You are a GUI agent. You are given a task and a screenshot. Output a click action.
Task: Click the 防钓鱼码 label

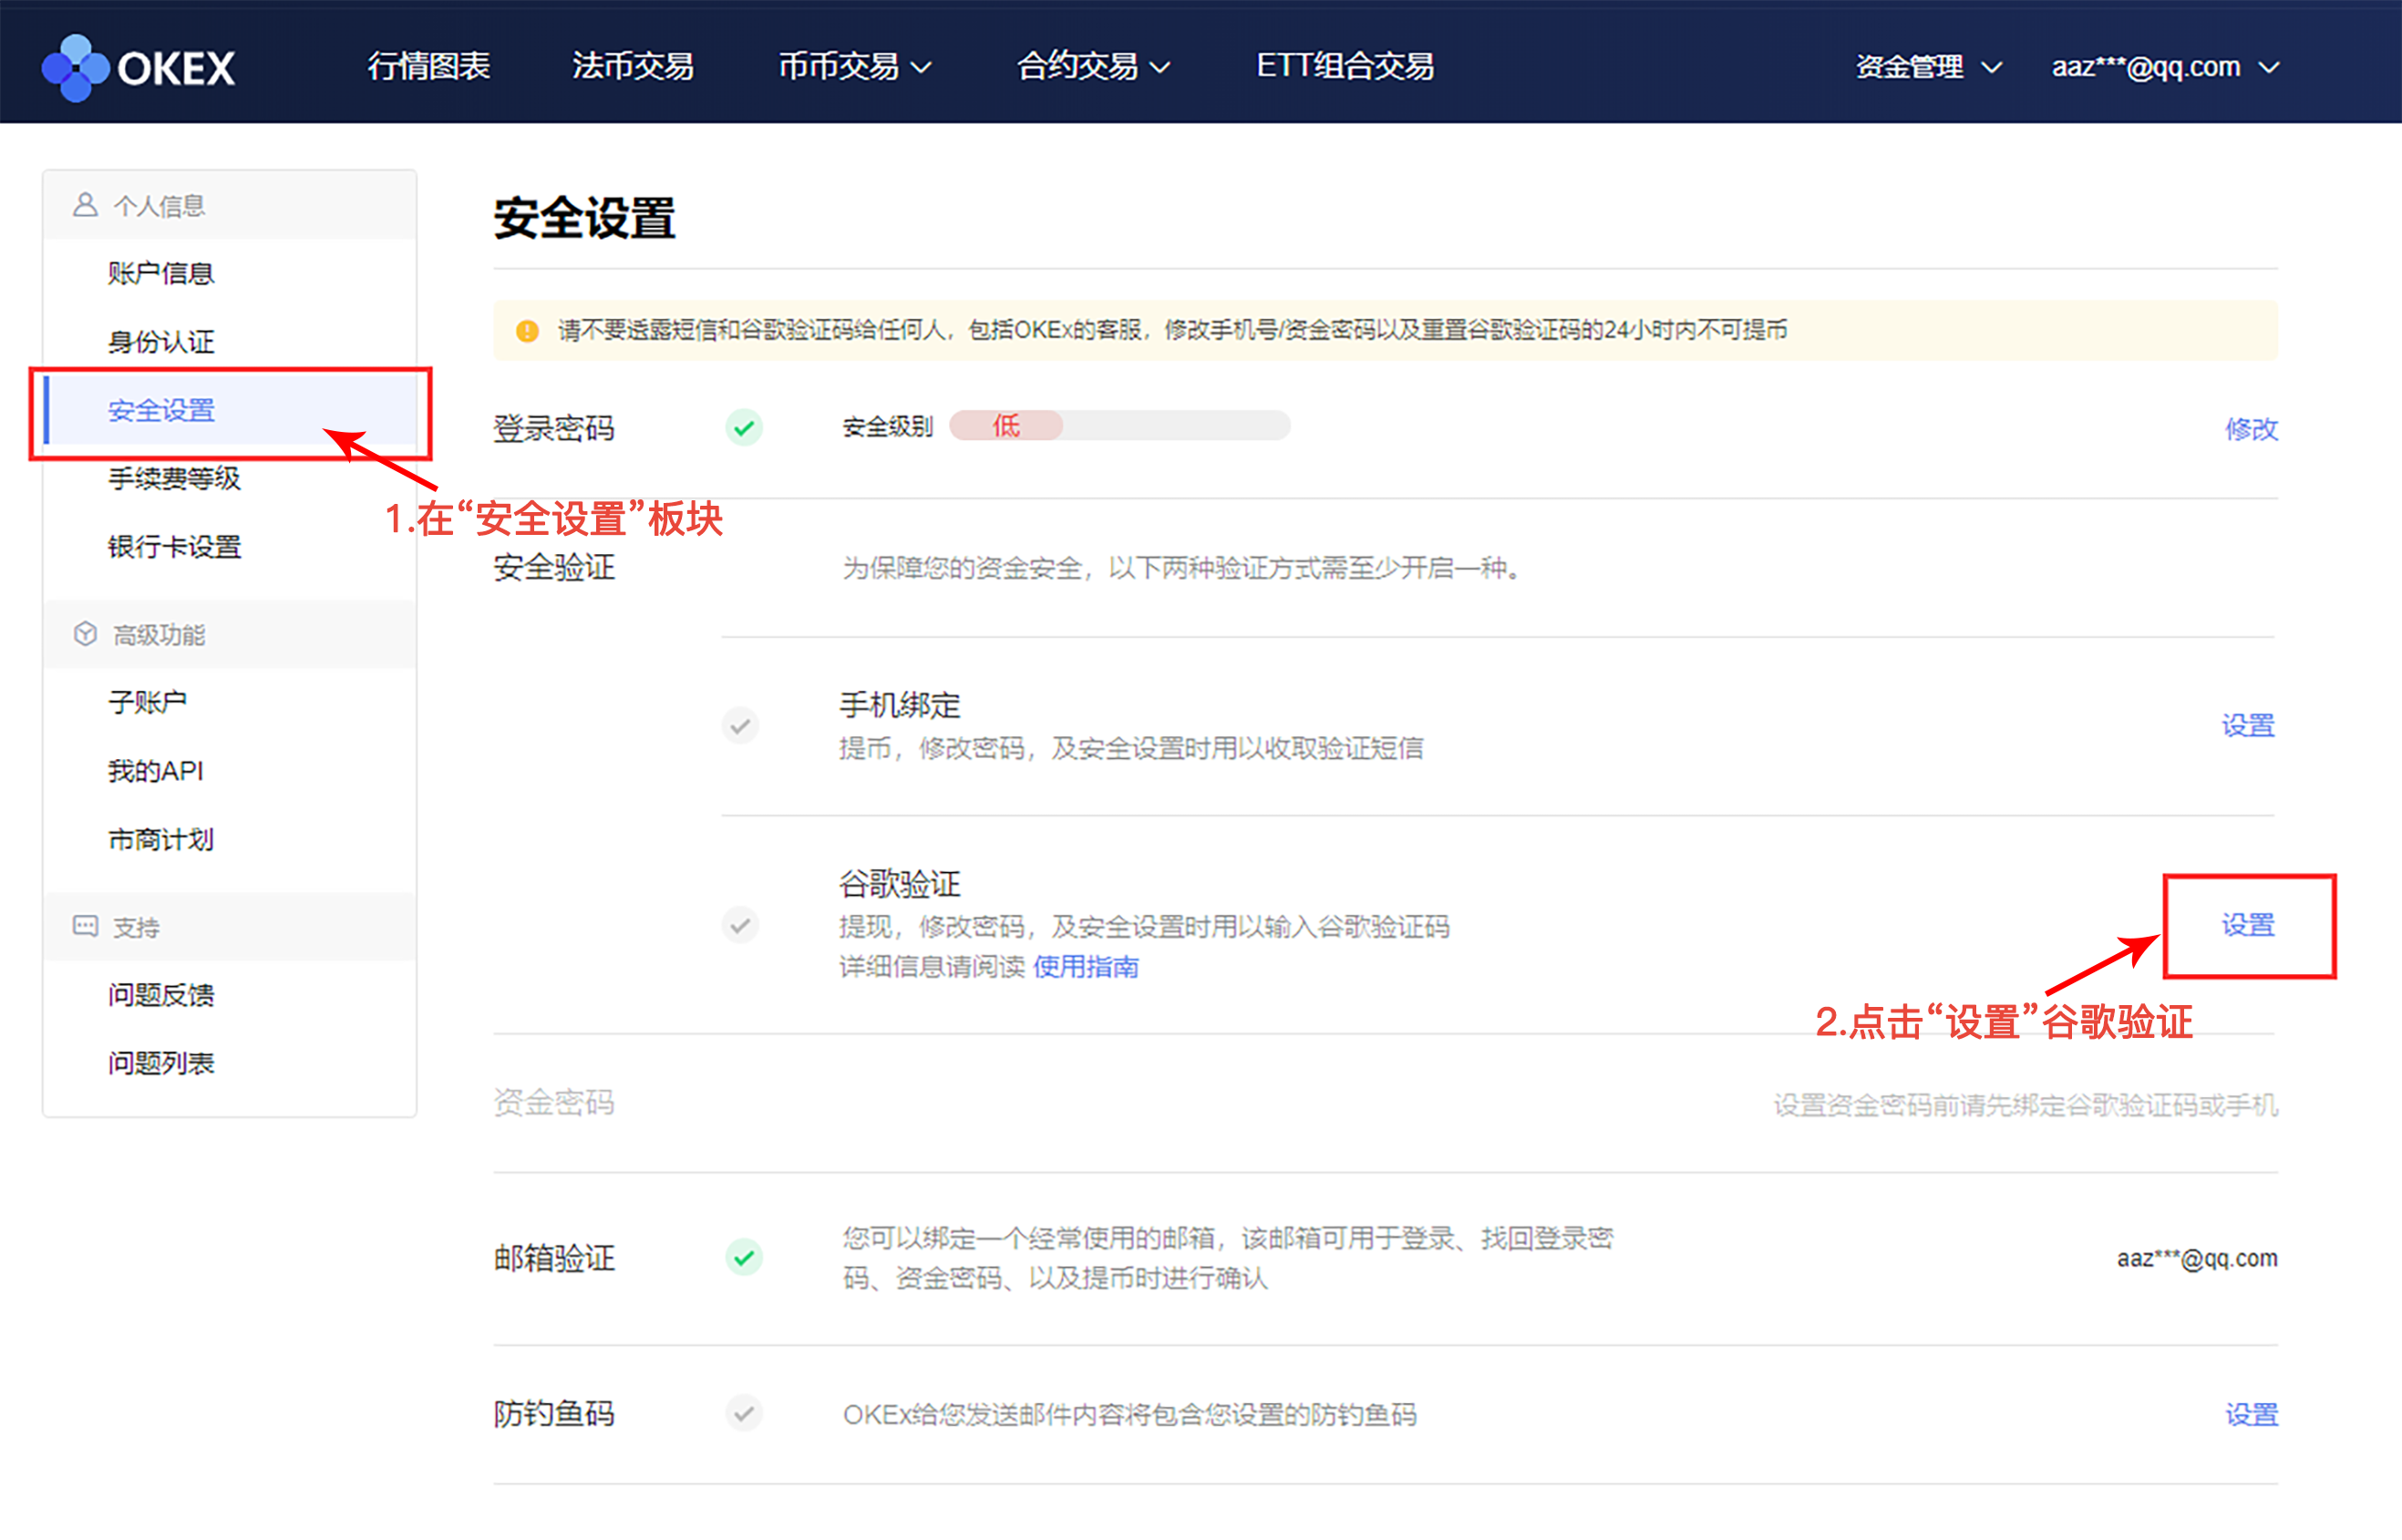[x=554, y=1414]
